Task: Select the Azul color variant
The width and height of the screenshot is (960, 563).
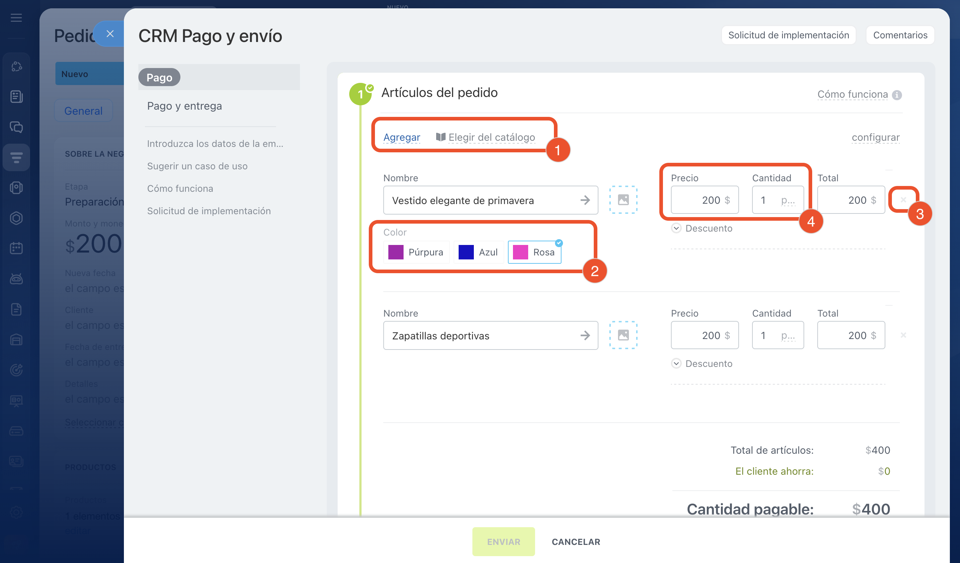Action: [x=478, y=252]
